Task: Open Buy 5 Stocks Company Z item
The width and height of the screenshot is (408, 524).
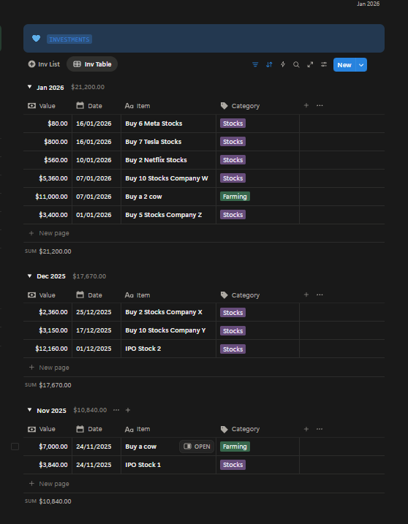Action: click(164, 215)
